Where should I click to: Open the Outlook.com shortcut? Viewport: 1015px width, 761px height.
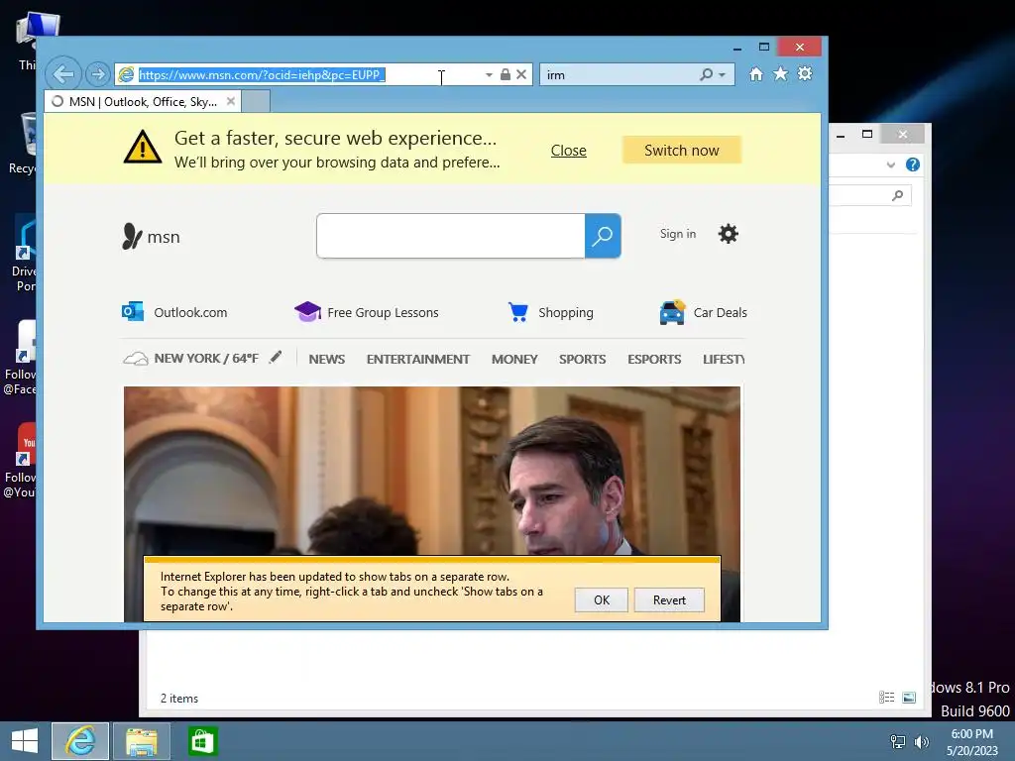pyautogui.click(x=174, y=312)
